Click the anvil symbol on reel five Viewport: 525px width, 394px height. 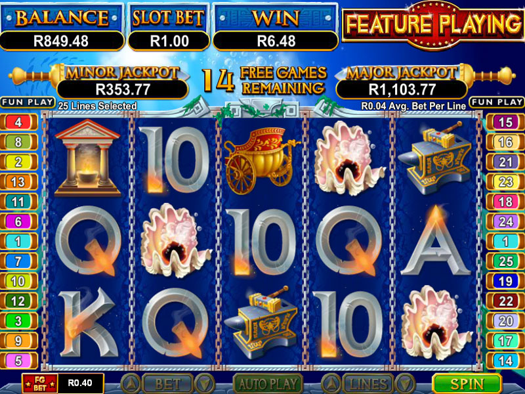coord(436,158)
